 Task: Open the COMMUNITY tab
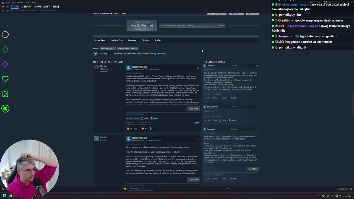pyautogui.click(x=42, y=6)
